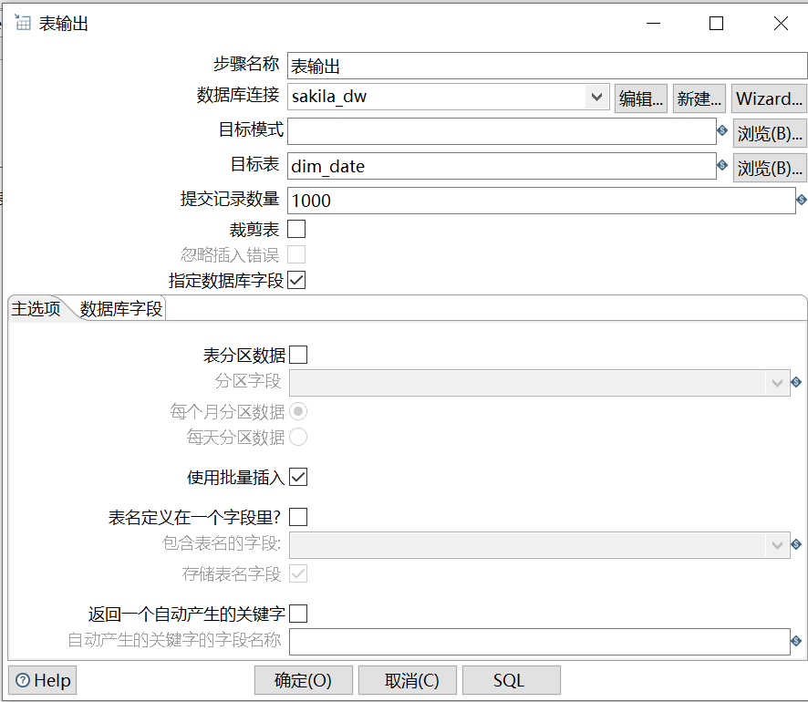Click the variable icon beside 目标模式 field

click(x=723, y=131)
